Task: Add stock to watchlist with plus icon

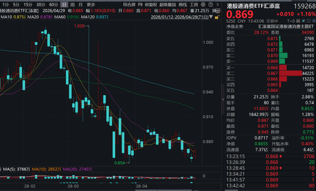Action: (x=313, y=21)
